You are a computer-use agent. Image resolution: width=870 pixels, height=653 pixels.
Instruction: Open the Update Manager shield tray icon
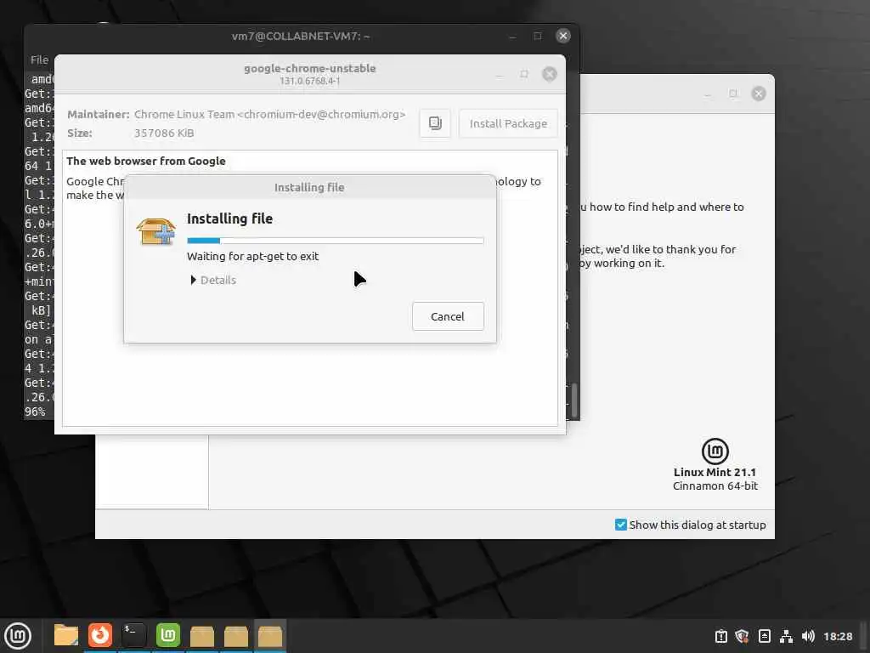pos(742,636)
